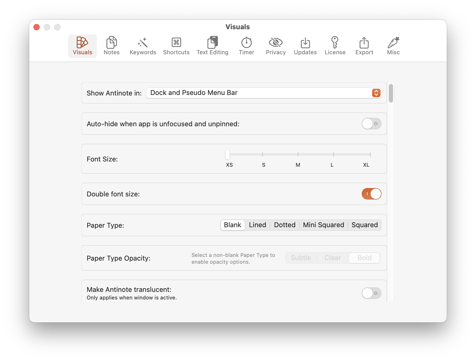Select Dotted paper type
The height and width of the screenshot is (361, 476).
(x=285, y=225)
